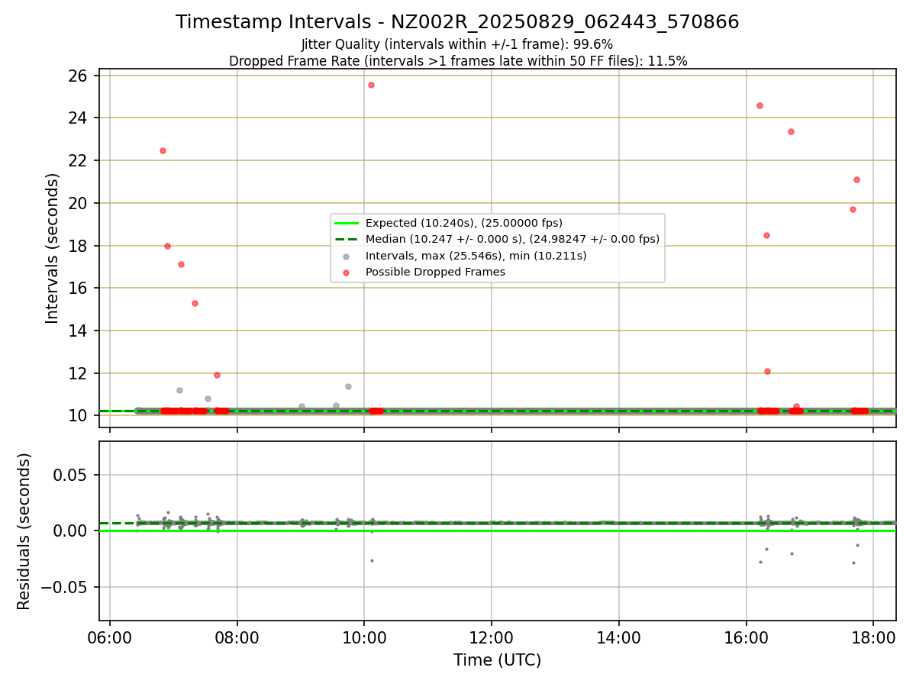Click the 16:00 x-axis tick label
Image resolution: width=916 pixels, height=687 pixels.
tap(746, 637)
